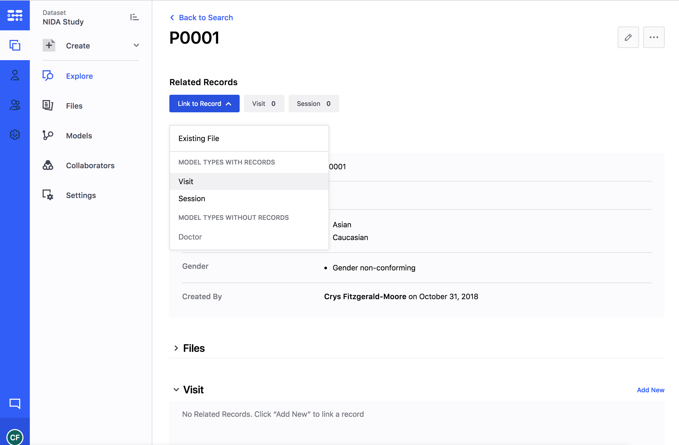Click Add New for Visit records

click(x=650, y=390)
